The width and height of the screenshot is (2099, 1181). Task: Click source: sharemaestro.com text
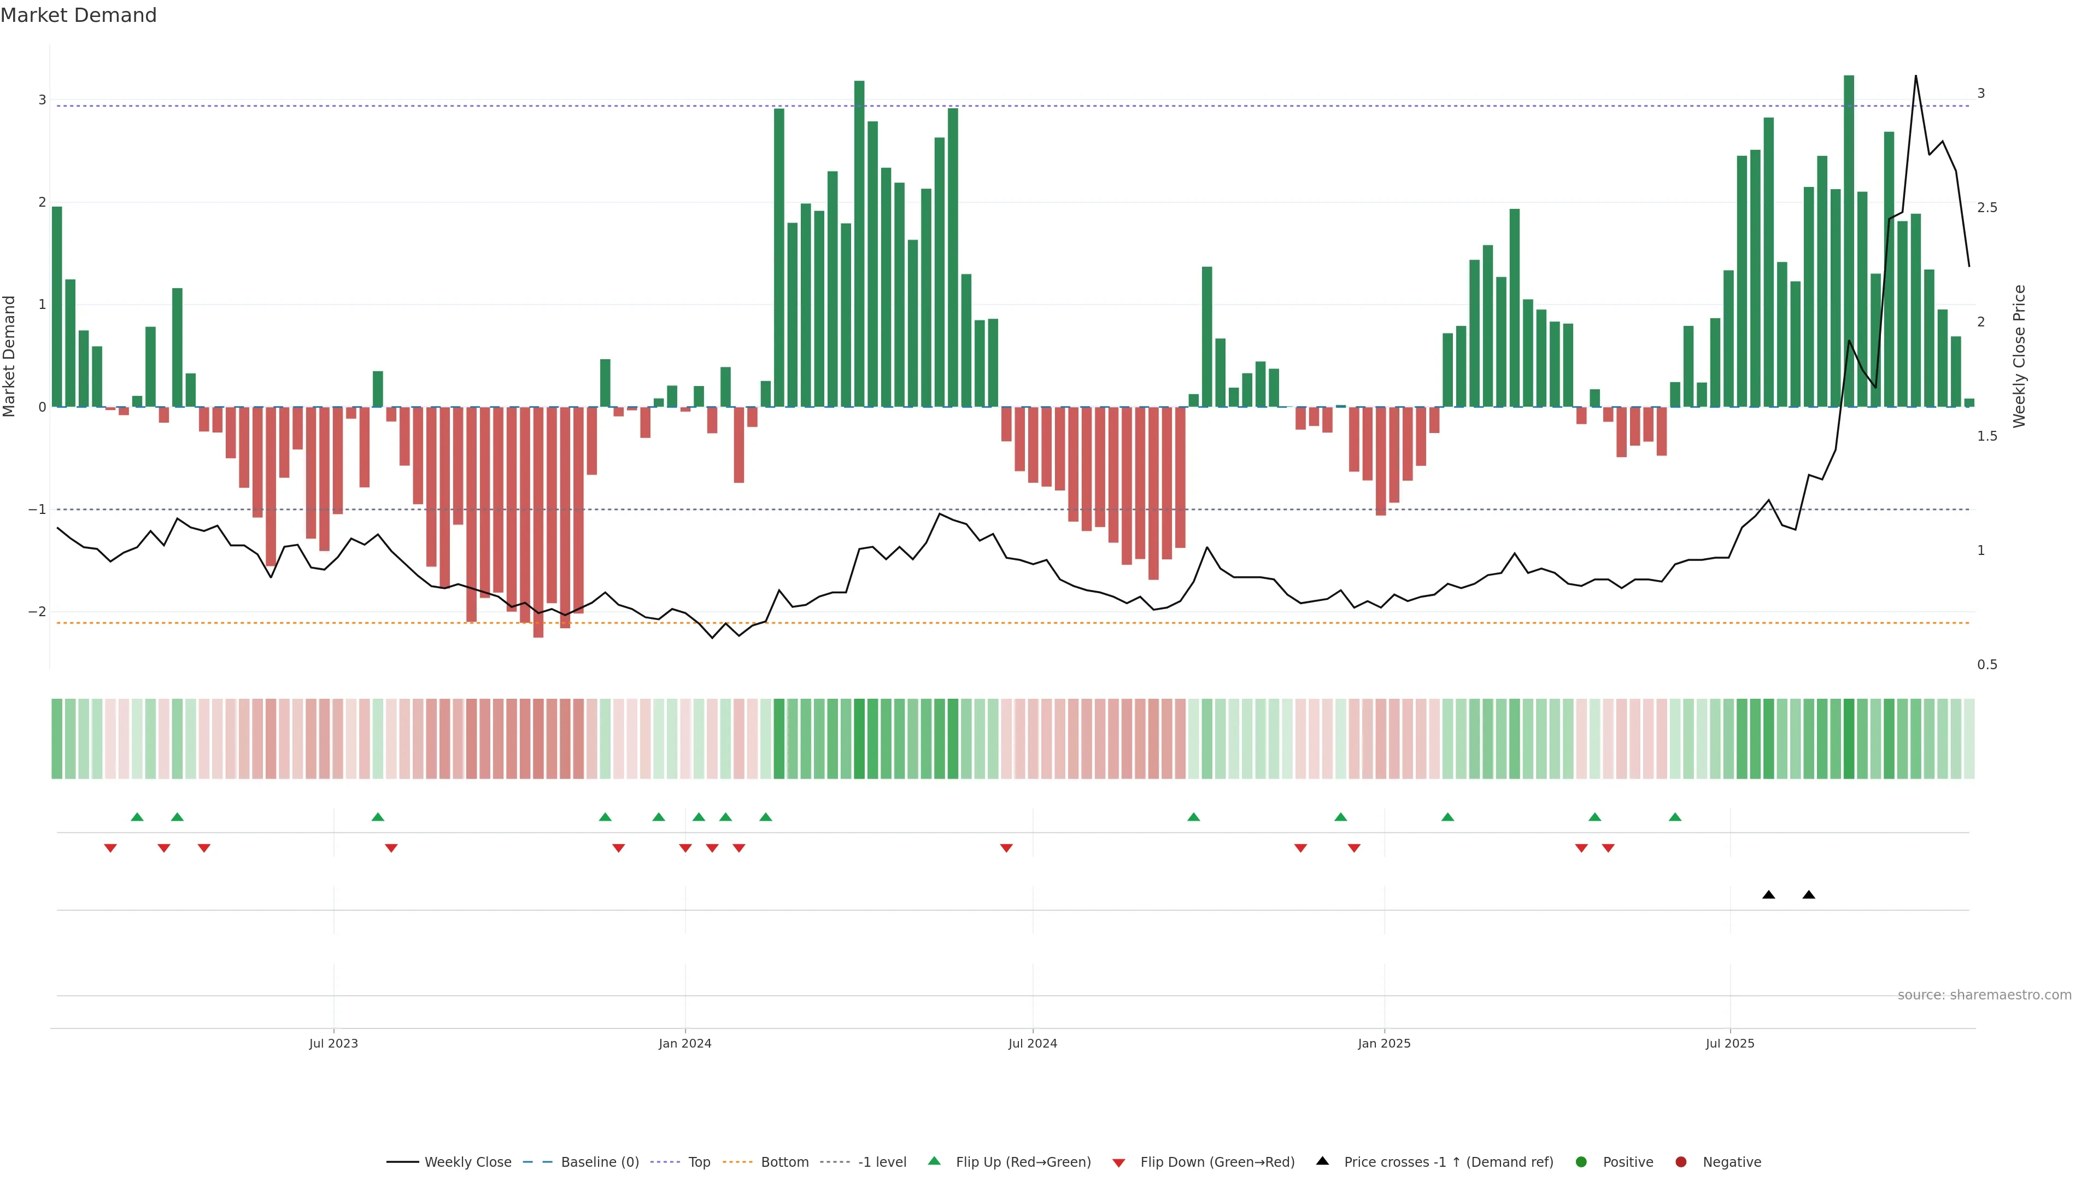pyautogui.click(x=1984, y=995)
